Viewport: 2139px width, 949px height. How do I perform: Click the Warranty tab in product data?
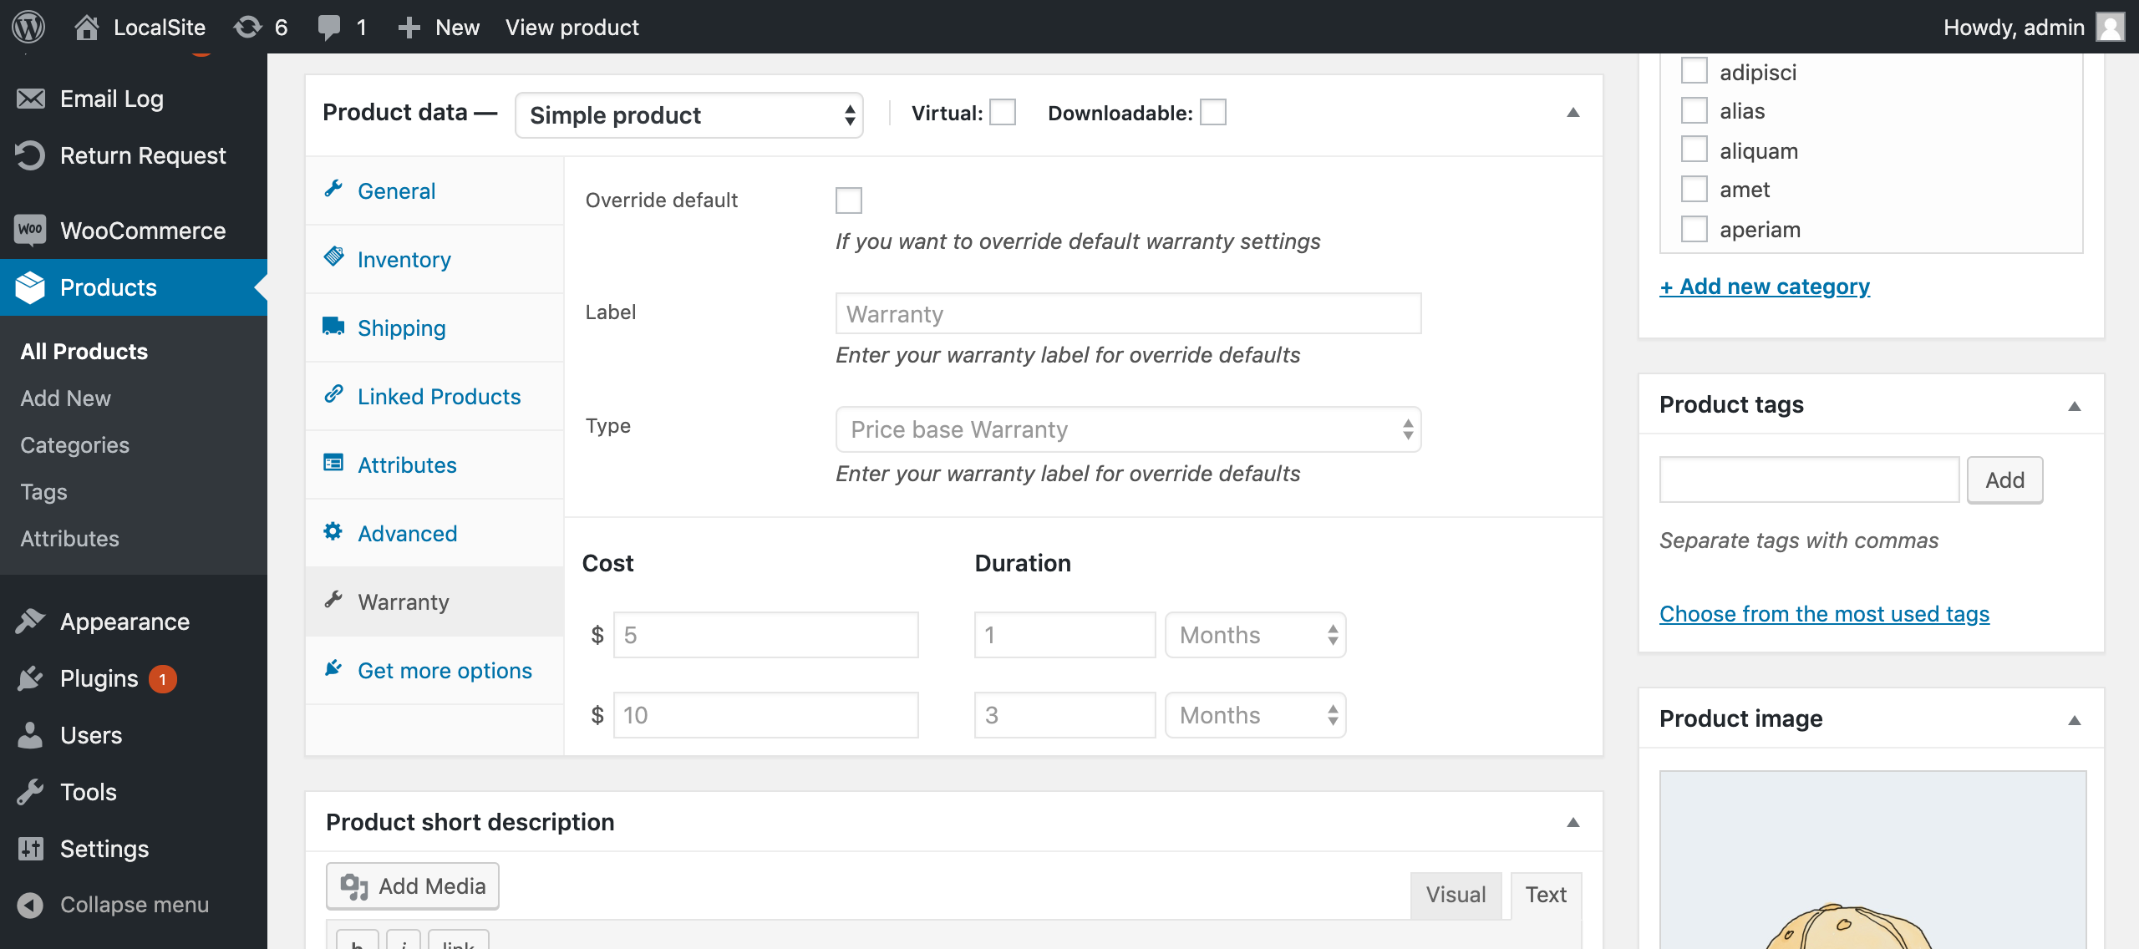[404, 601]
